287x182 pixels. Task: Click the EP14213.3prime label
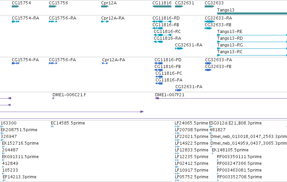click(20, 177)
